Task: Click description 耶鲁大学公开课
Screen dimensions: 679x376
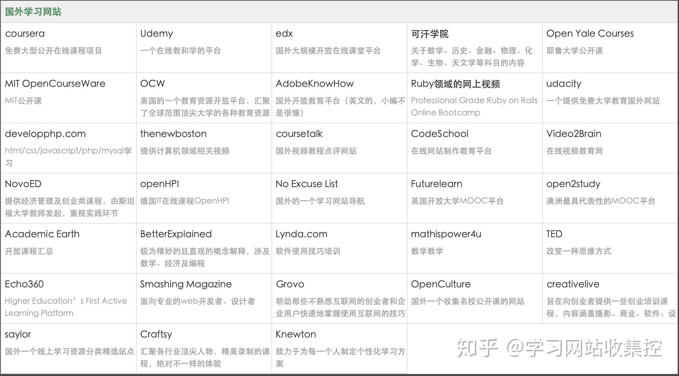Action: point(574,51)
